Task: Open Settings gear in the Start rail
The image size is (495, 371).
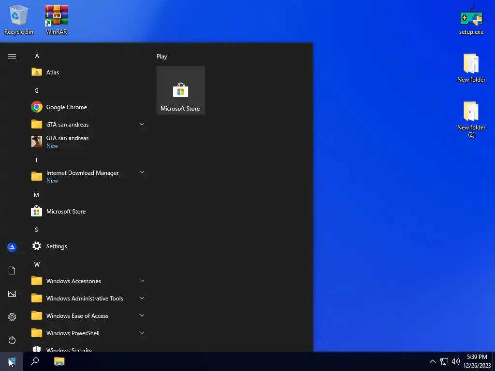Action: pos(12,317)
